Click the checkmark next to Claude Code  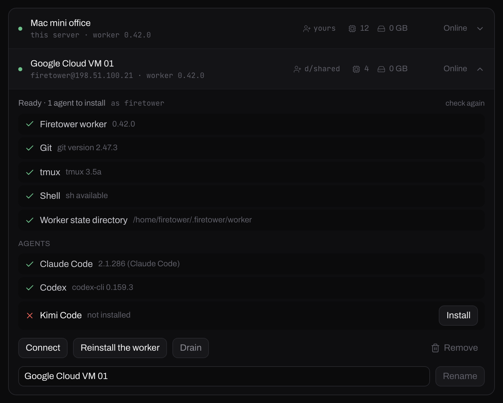(30, 264)
